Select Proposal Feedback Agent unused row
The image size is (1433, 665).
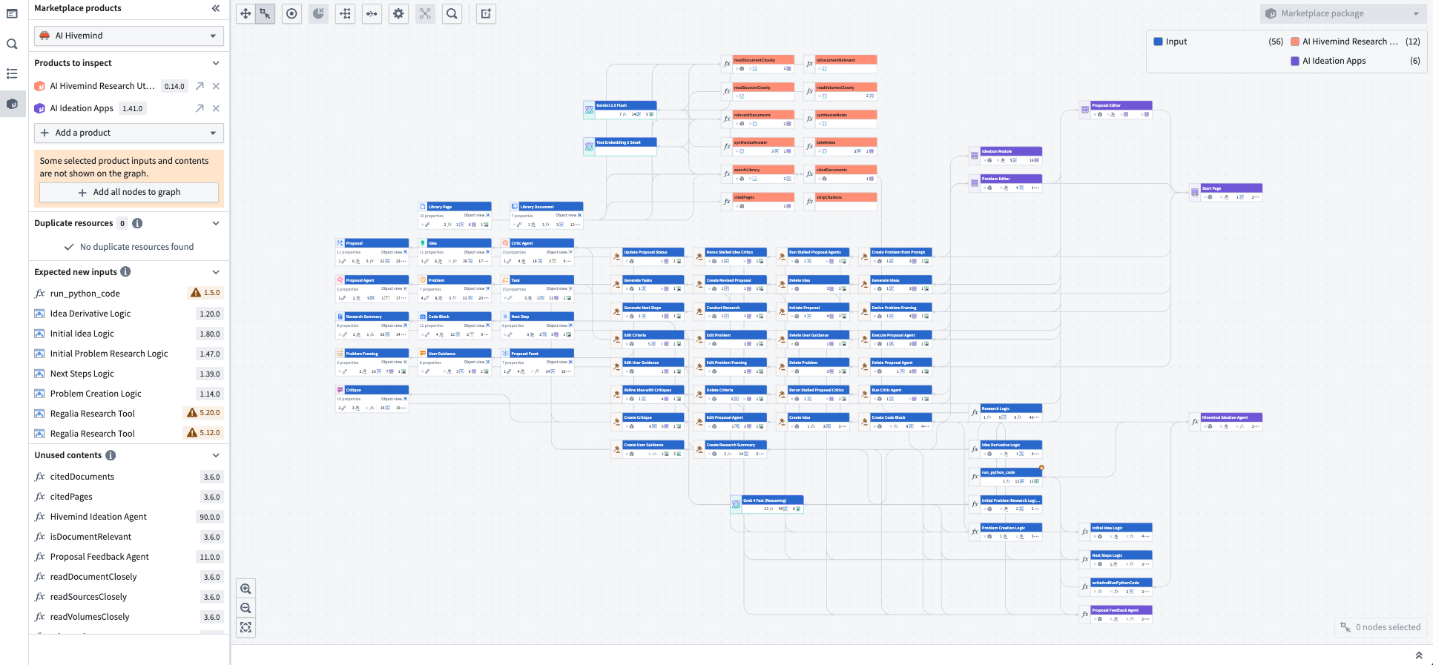(129, 557)
